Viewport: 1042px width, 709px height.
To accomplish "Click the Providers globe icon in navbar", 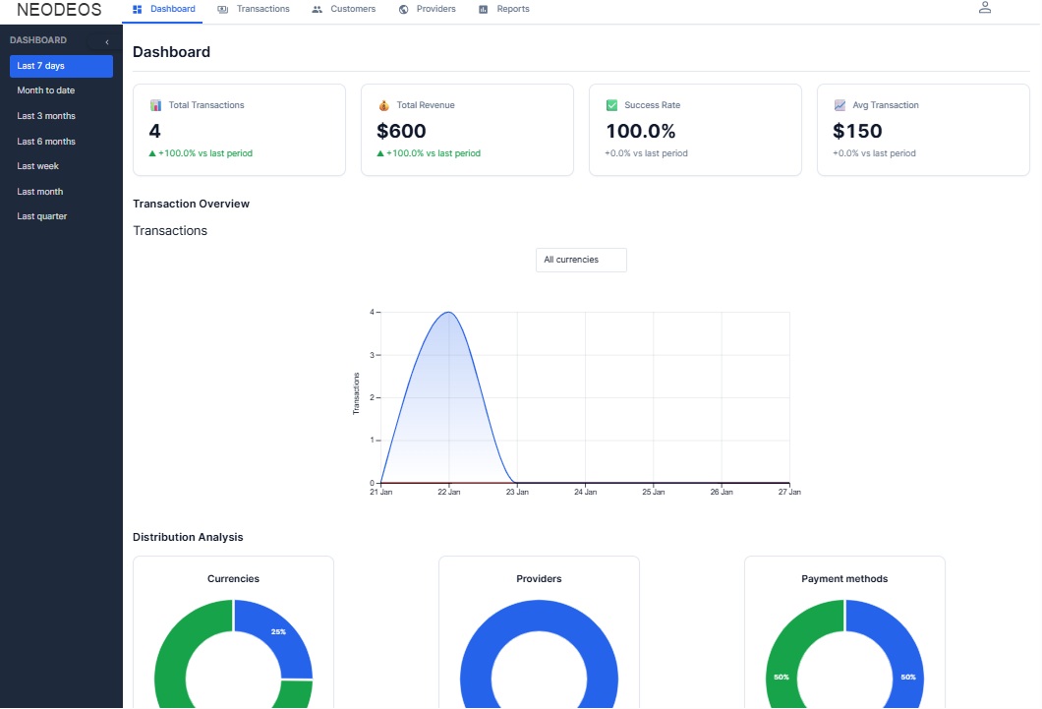I will [x=404, y=9].
